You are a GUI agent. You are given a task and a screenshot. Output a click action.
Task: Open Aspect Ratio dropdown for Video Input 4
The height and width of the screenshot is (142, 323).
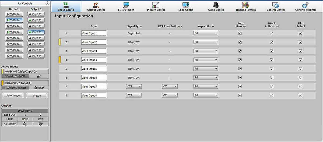(x=206, y=60)
